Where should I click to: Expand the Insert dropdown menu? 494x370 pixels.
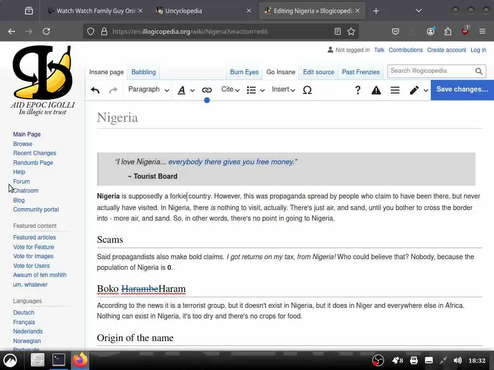point(283,90)
